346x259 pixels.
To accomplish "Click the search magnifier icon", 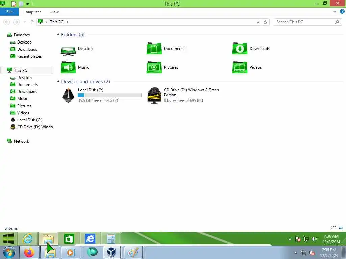I will (337, 22).
